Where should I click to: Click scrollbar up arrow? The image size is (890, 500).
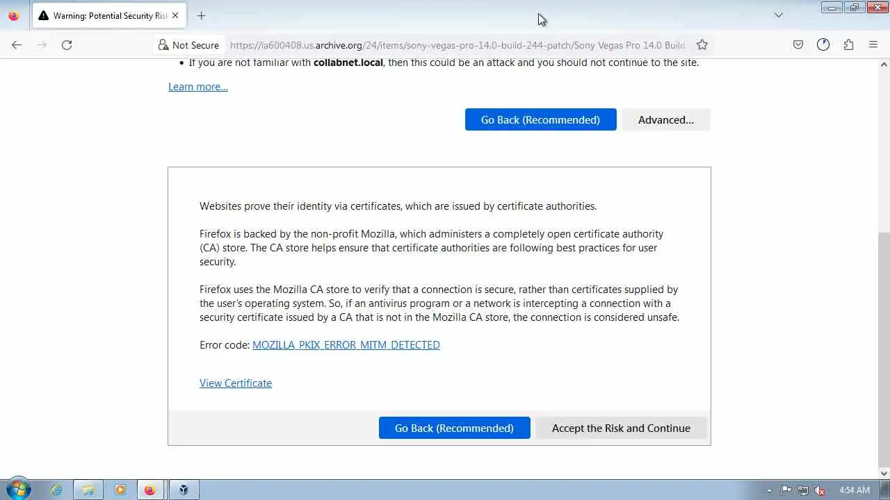point(884,65)
